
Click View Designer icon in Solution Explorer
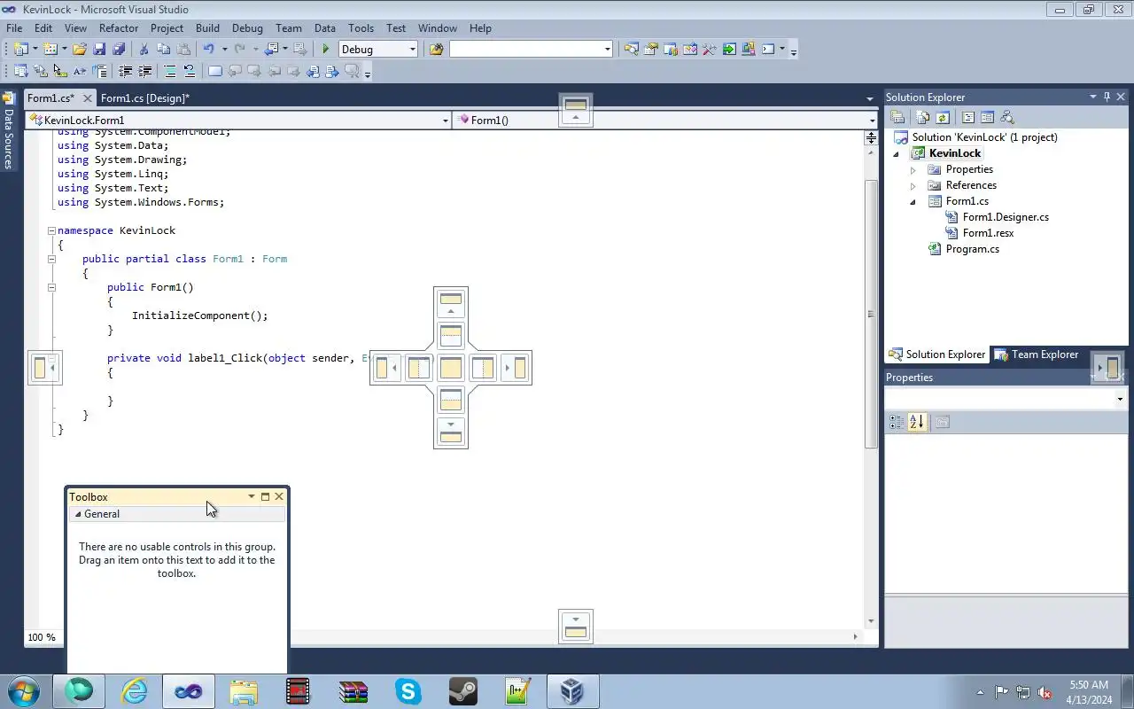coord(987,117)
